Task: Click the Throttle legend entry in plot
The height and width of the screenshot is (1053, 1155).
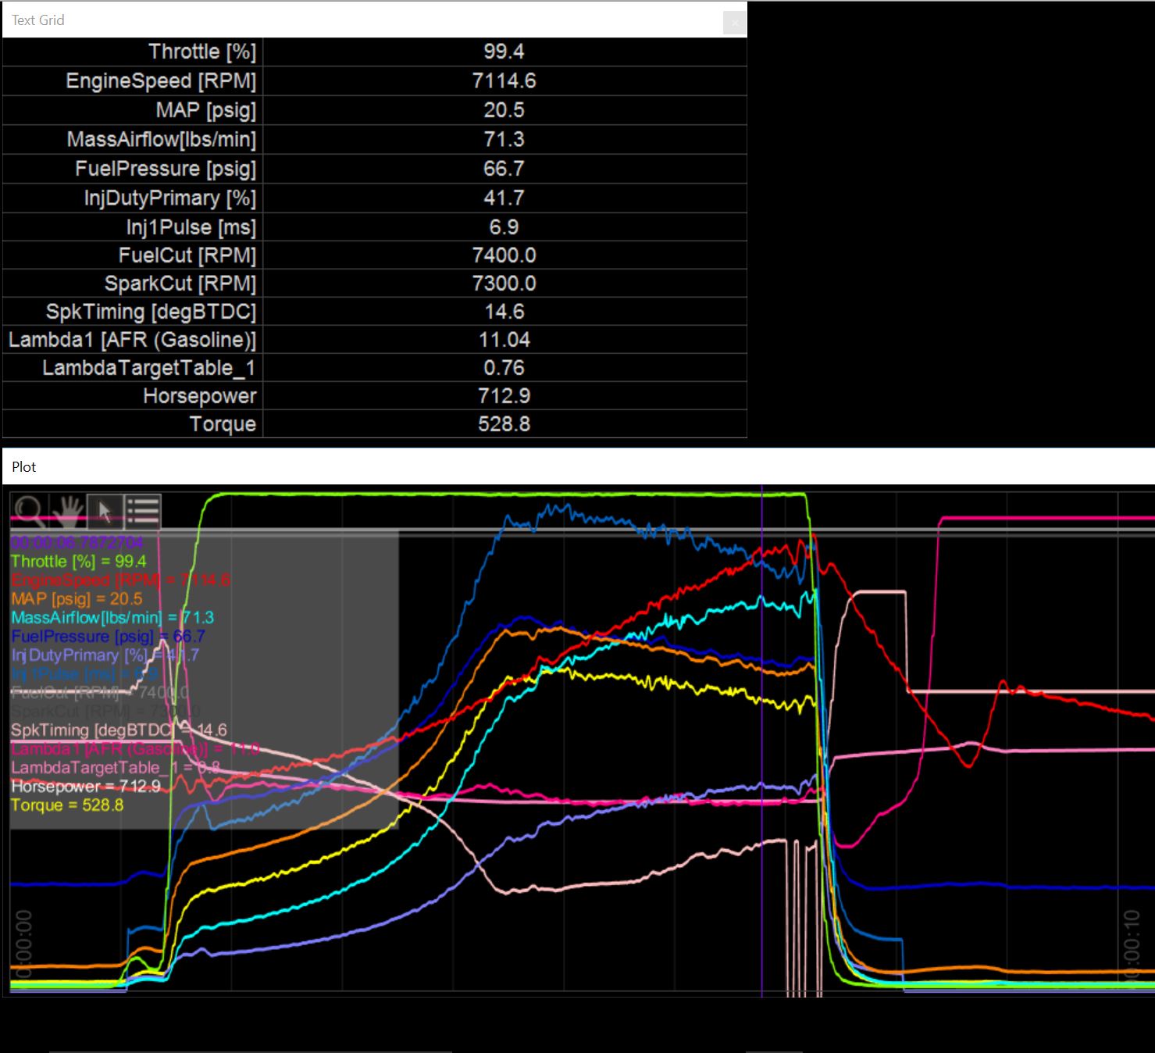Action: (x=78, y=562)
